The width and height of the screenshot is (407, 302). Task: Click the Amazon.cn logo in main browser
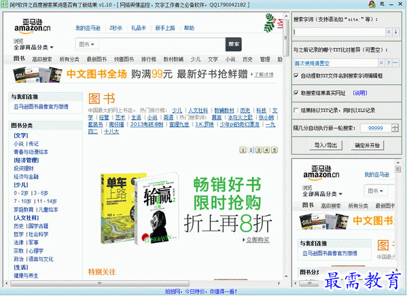(x=33, y=26)
